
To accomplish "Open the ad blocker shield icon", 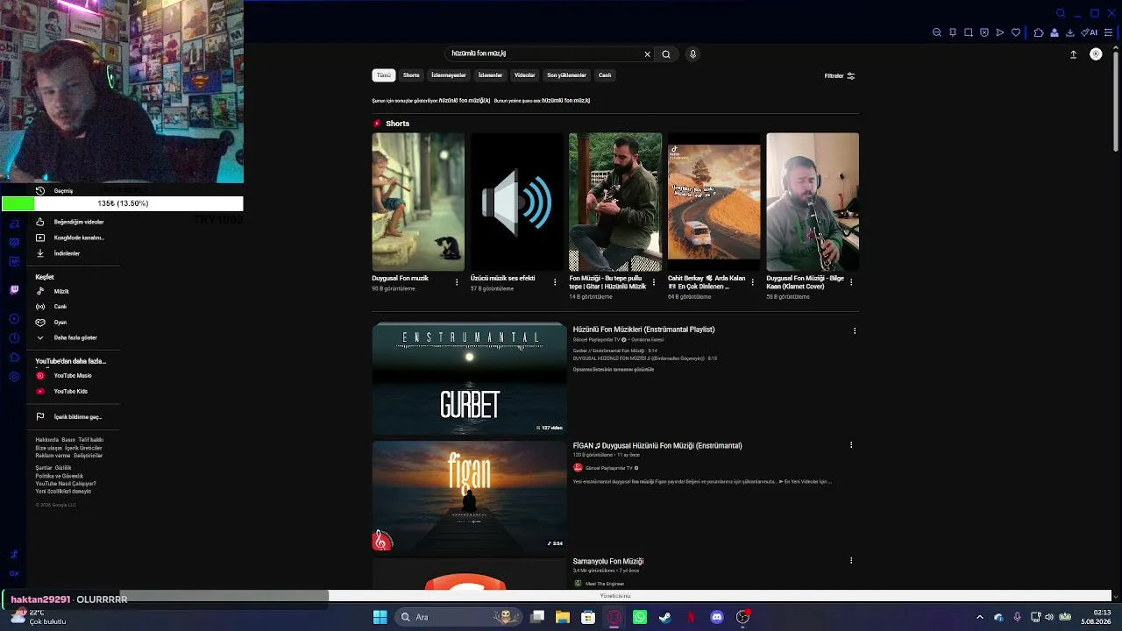I will pyautogui.click(x=984, y=32).
